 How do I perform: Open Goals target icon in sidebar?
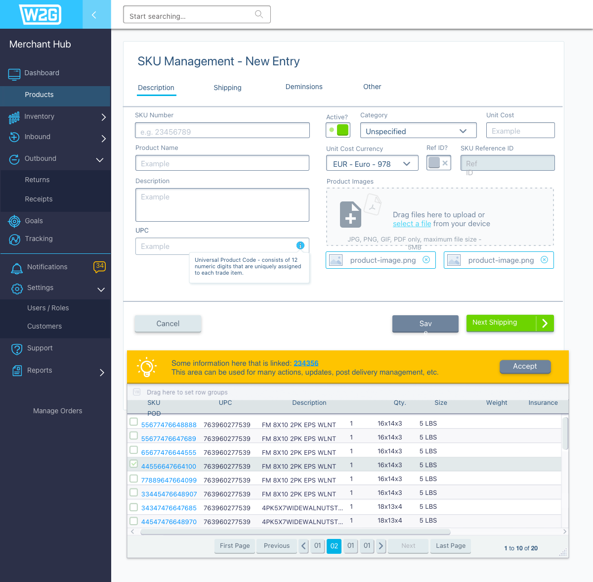pos(15,221)
